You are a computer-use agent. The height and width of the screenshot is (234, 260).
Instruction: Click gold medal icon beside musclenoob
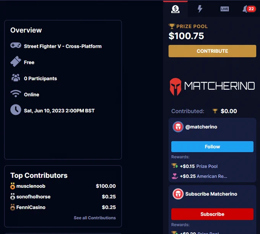[13, 186]
